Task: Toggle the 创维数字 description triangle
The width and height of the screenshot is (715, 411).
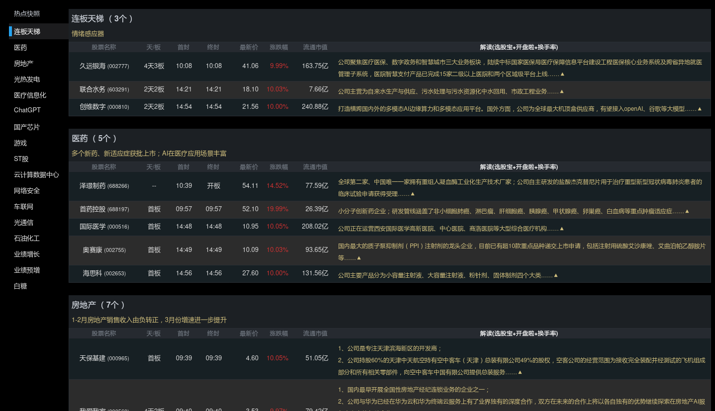Action: pyautogui.click(x=700, y=109)
